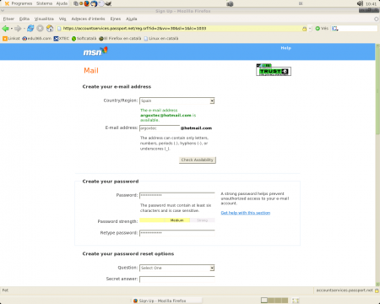Launch Thunderbird from the top panel
Image resolution: width=380 pixels, height=304 pixels.
(94, 3)
